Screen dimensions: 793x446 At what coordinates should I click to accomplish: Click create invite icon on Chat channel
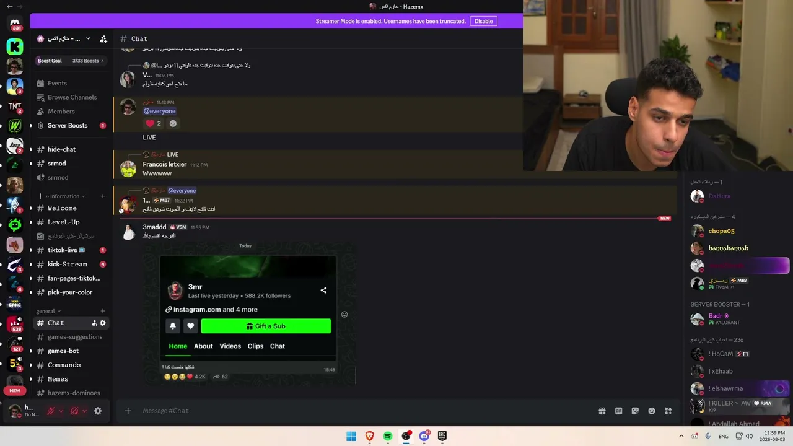pos(94,323)
